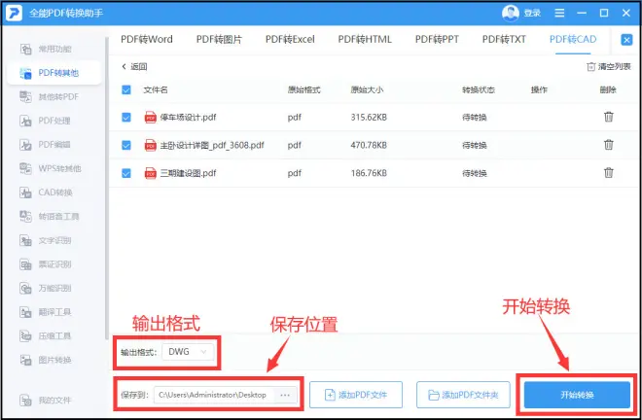Open 我的文件 in the sidebar
The image size is (642, 420).
pyautogui.click(x=46, y=400)
